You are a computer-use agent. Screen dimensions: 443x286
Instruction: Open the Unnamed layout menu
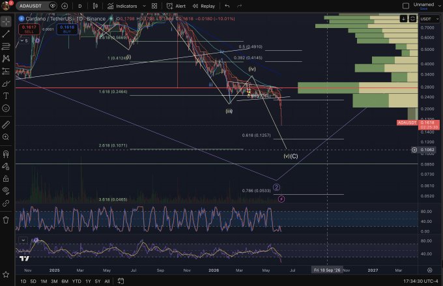click(x=423, y=6)
